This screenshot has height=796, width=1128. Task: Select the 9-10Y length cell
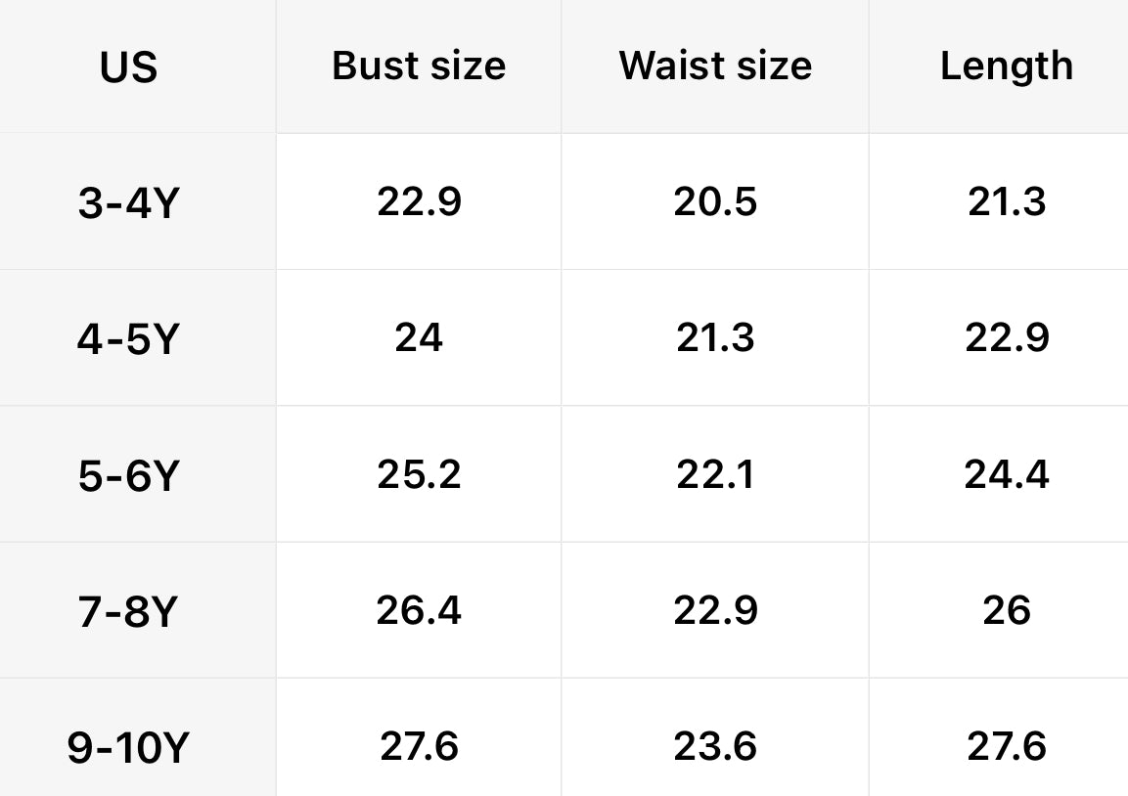coord(1007,747)
